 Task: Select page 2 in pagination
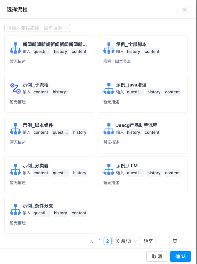point(108,241)
